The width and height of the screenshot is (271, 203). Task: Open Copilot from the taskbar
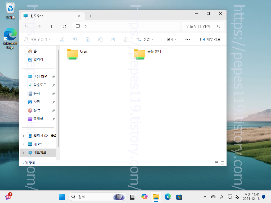point(144,197)
